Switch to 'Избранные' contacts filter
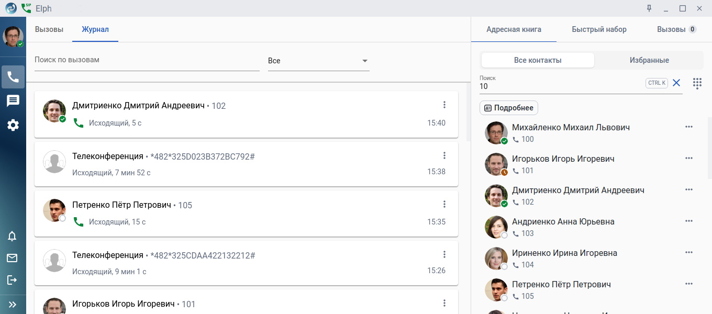 pyautogui.click(x=649, y=60)
